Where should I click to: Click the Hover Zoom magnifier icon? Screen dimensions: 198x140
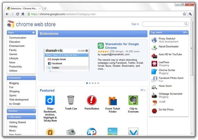[x=154, y=87]
